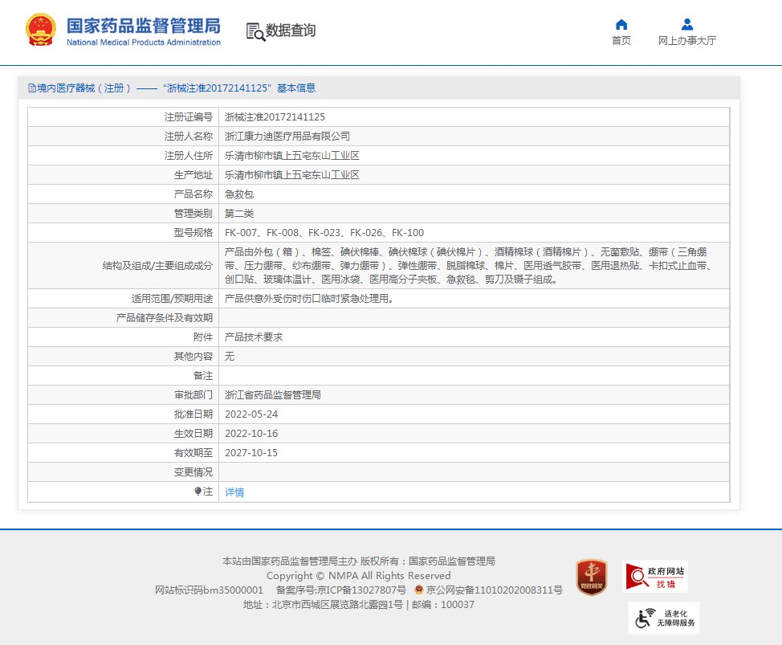
Task: Click site code 网站标识码bm35000001
Action: click(x=209, y=590)
